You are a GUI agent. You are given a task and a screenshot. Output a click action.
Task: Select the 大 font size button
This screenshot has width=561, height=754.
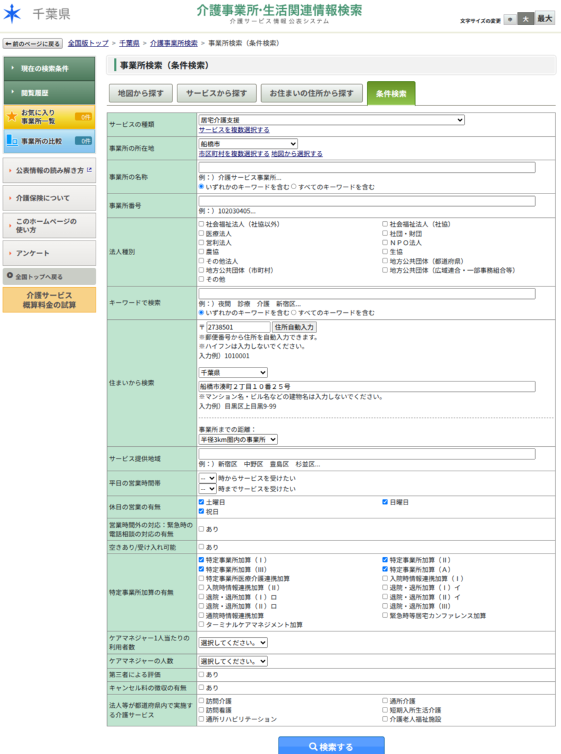click(x=526, y=19)
